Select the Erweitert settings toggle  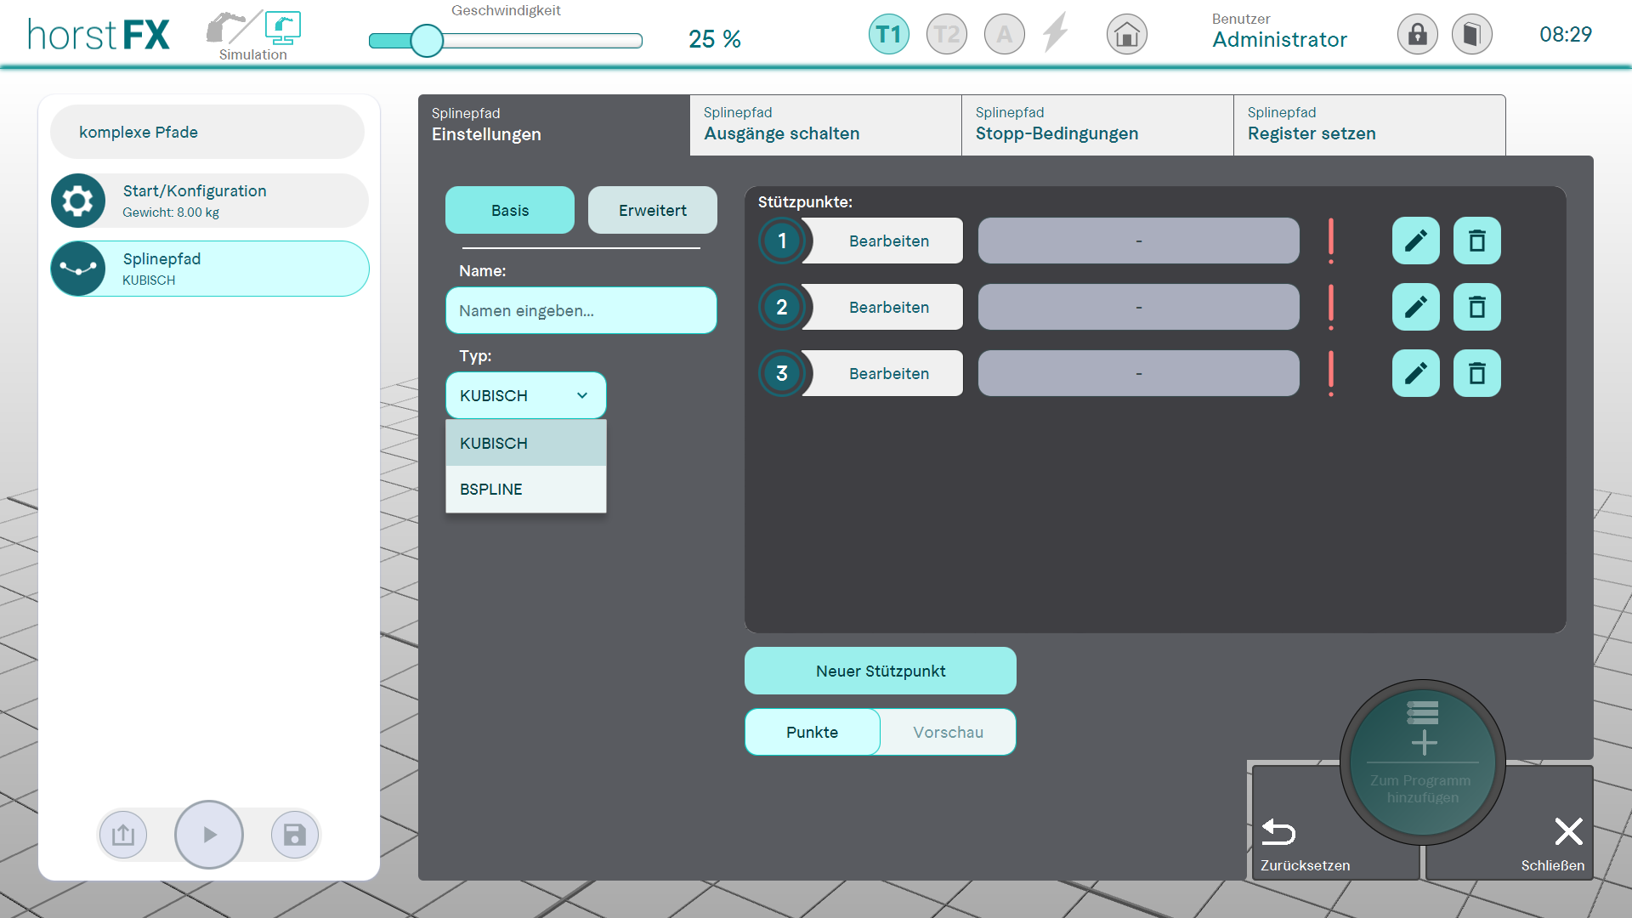click(x=652, y=211)
